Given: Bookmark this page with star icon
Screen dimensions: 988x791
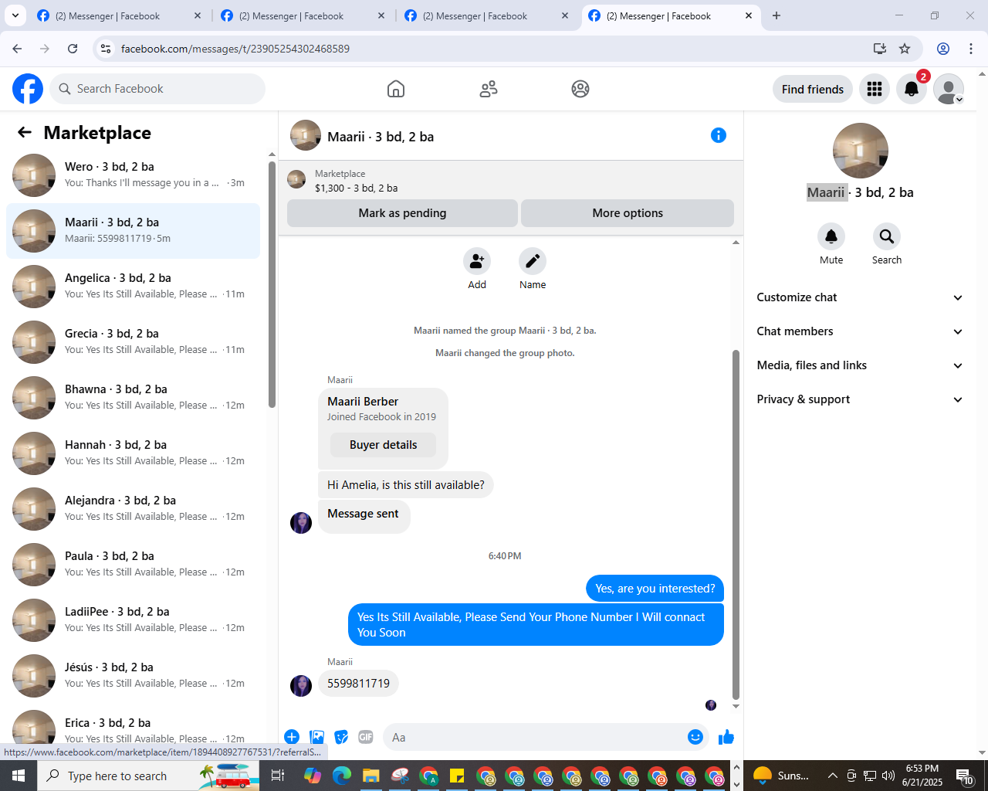Looking at the screenshot, I should (x=905, y=49).
